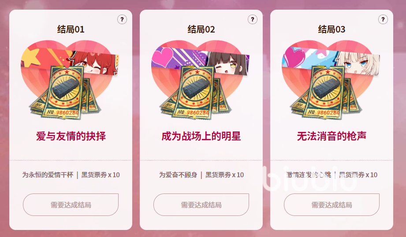The height and width of the screenshot is (237, 406).
Task: Open the help icon on 结局02 card
Action: 253,19
